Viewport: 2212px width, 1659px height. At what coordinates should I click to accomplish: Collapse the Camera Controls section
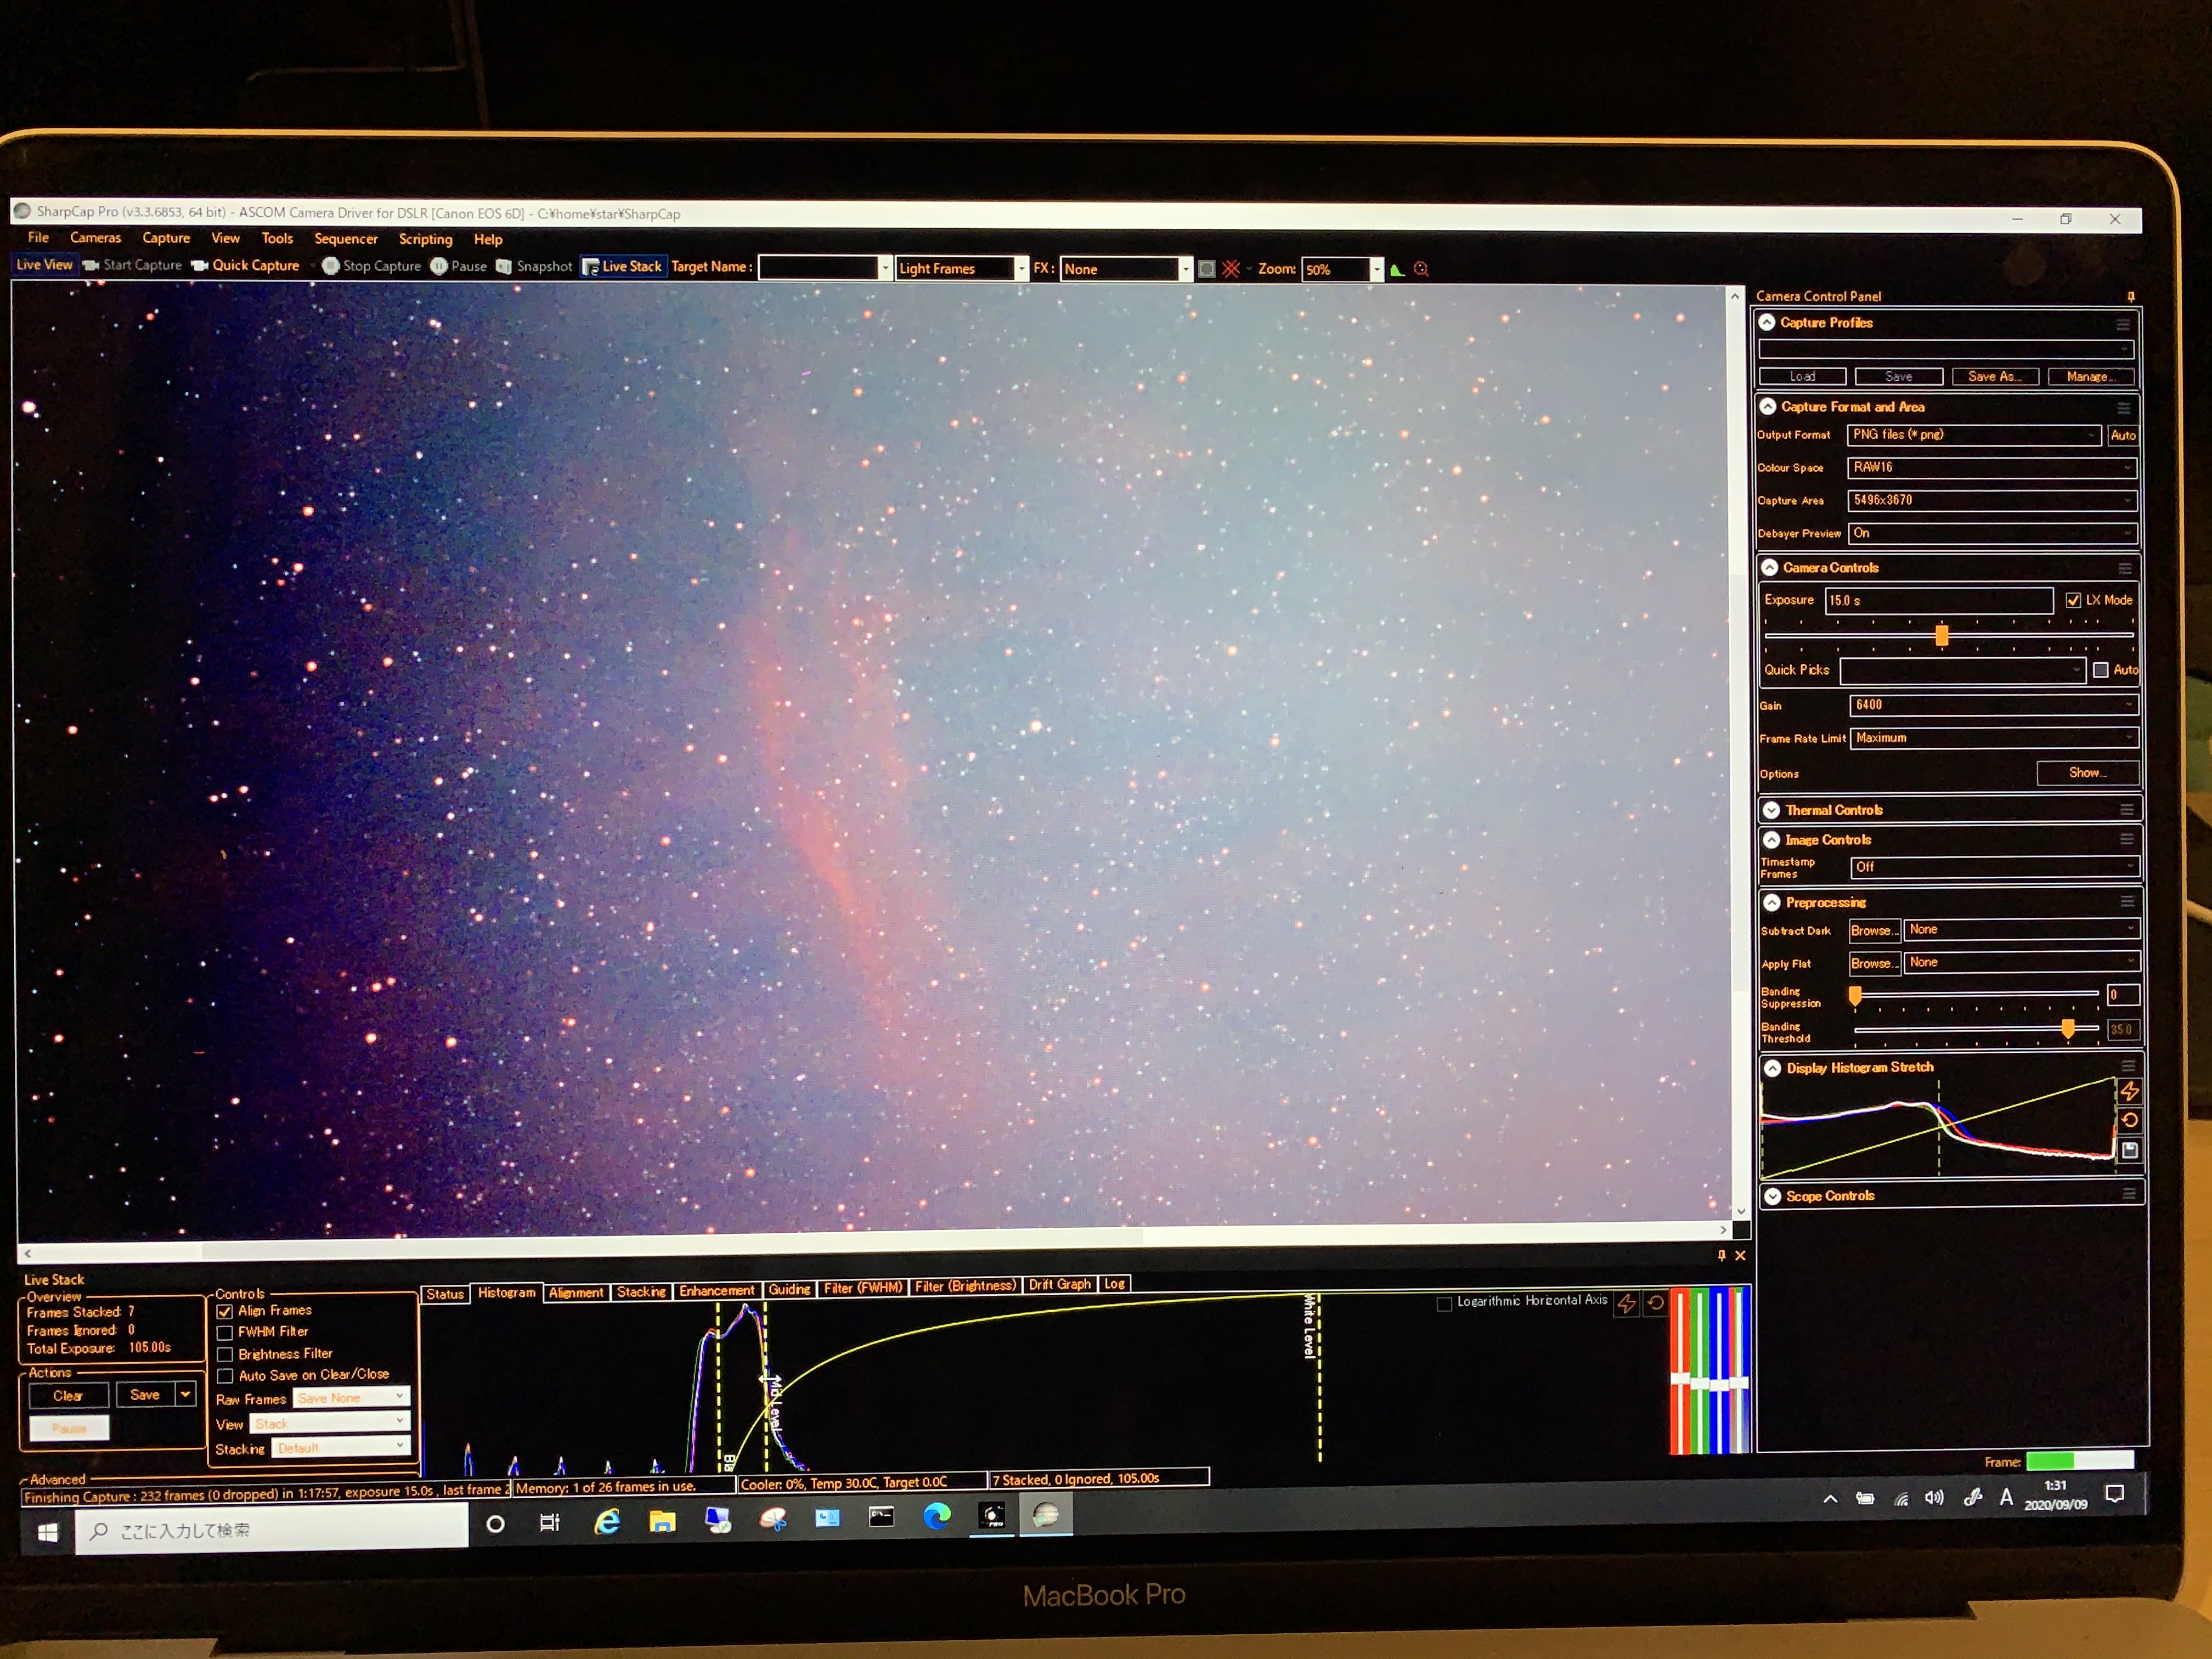point(1769,567)
